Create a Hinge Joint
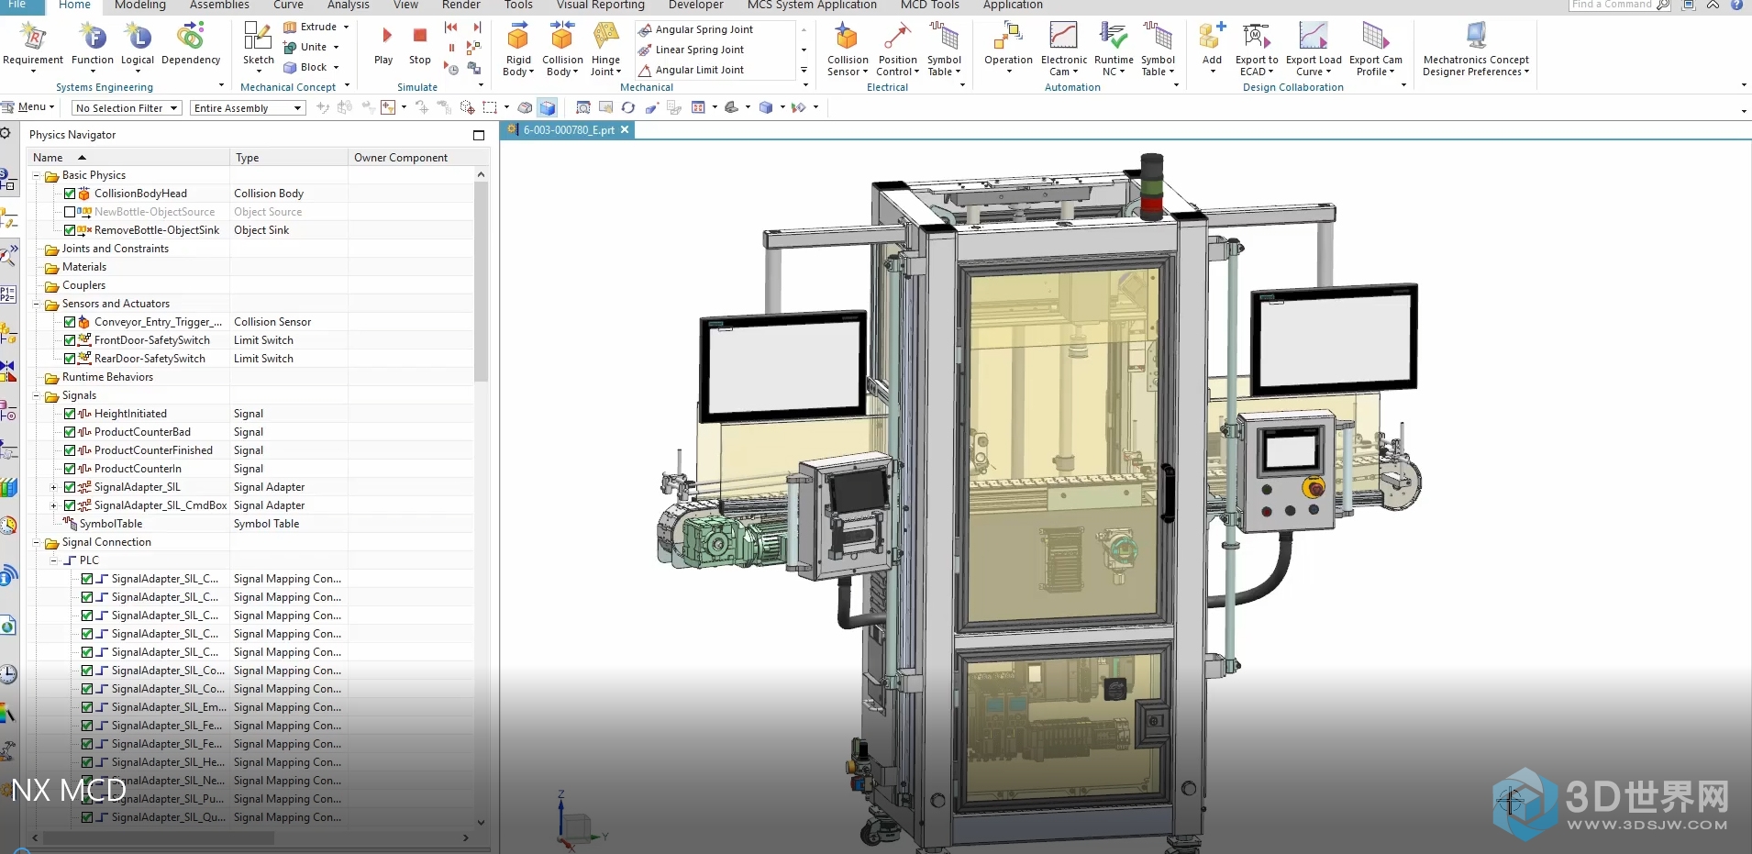The image size is (1752, 854). coord(605,50)
